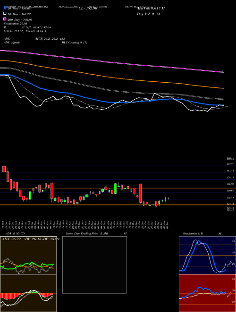Click the 'BUY Growing @ 1%' signal text
Viewport: 236px width, 312px height.
[x=74, y=43]
